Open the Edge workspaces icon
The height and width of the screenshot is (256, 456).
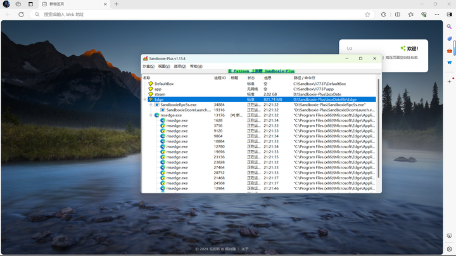coord(18,4)
